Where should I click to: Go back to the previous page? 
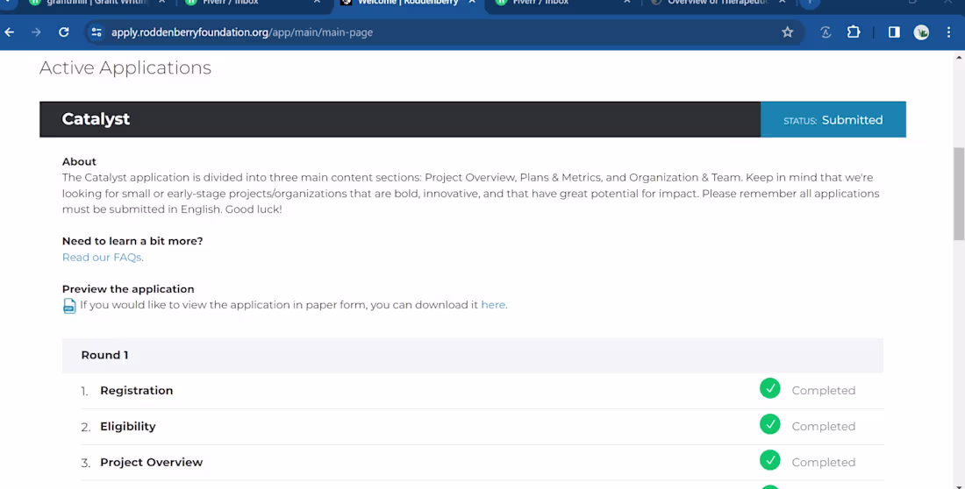(x=10, y=32)
